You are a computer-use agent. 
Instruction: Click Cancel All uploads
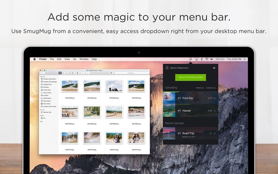tap(211, 88)
